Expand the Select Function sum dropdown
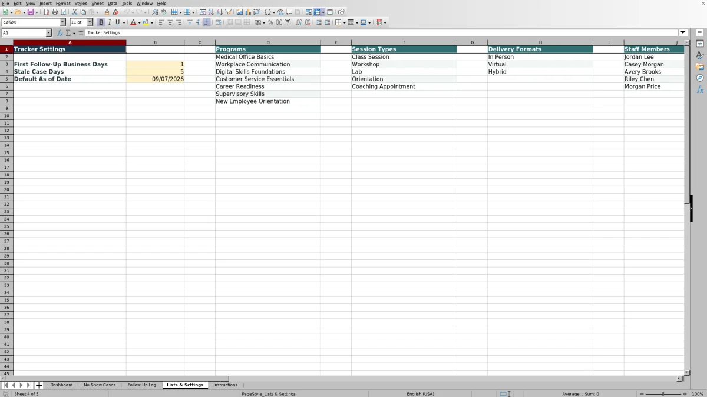This screenshot has width=707, height=397. tap(74, 33)
